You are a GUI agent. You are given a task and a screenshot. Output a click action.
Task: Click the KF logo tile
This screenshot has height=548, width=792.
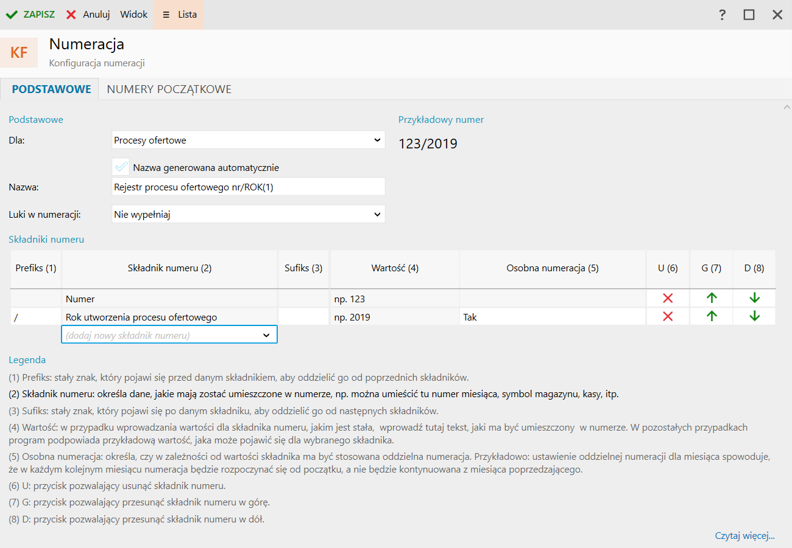[19, 52]
